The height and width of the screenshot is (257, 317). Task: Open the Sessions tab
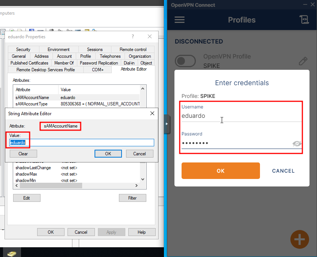point(95,50)
